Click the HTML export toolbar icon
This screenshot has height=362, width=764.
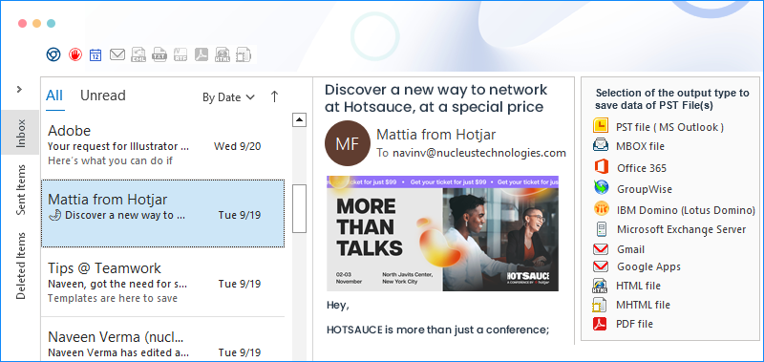[223, 54]
